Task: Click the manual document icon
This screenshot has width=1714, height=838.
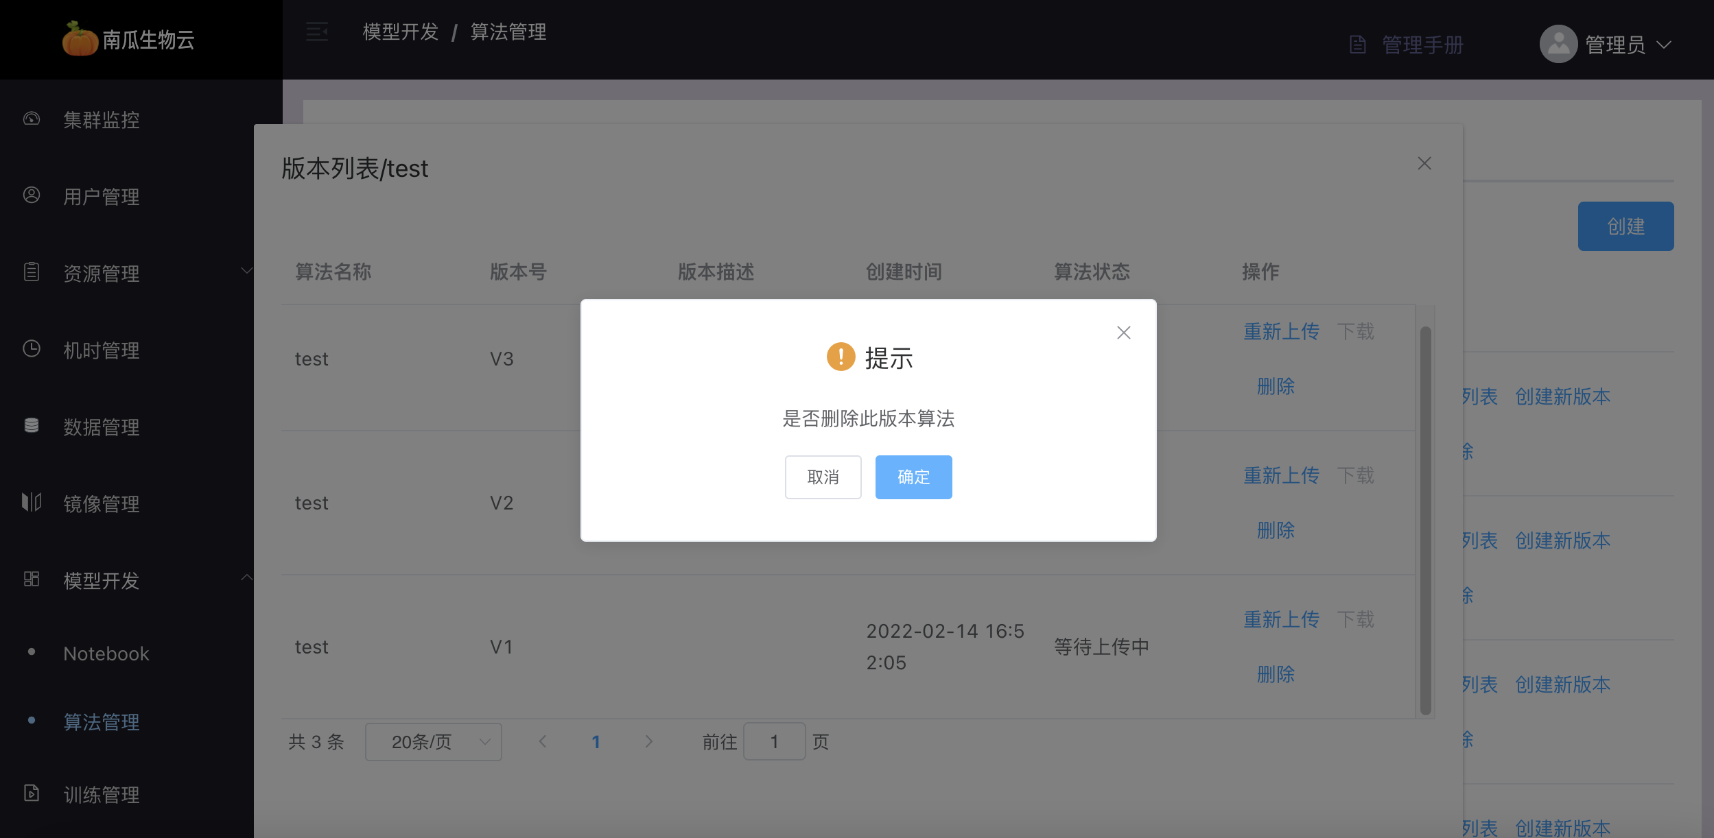Action: (x=1357, y=45)
